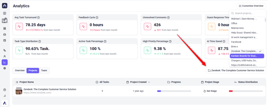The width and height of the screenshot is (268, 107).
Task: Show info tooltip for Feedback Cycle
Action: (x=97, y=18)
